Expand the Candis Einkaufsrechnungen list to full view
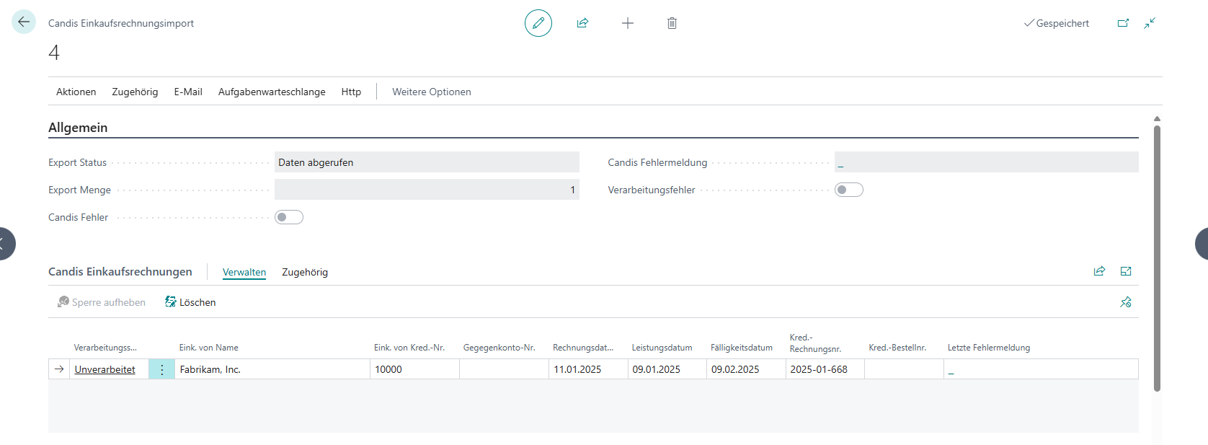 click(1126, 271)
